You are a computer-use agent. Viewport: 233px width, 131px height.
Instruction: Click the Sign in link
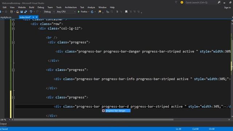click(x=227, y=7)
